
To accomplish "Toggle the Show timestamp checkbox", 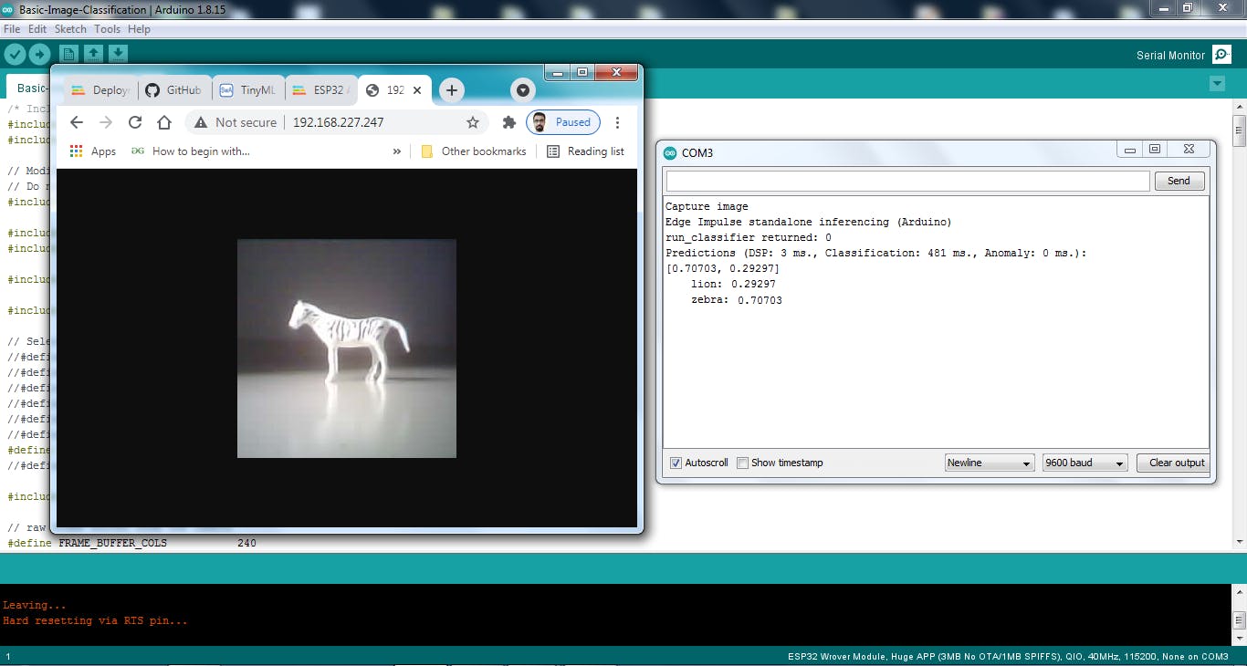I will (743, 463).
